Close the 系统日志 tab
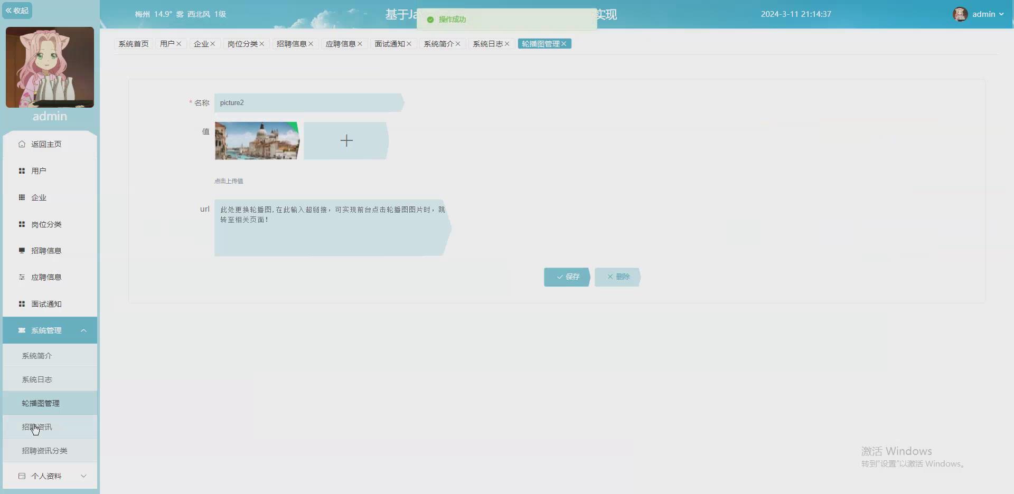This screenshot has height=494, width=1014. coord(507,44)
